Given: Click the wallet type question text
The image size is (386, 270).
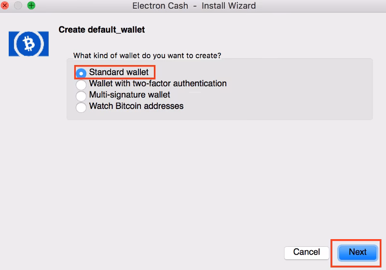Looking at the screenshot, I should pyautogui.click(x=147, y=55).
